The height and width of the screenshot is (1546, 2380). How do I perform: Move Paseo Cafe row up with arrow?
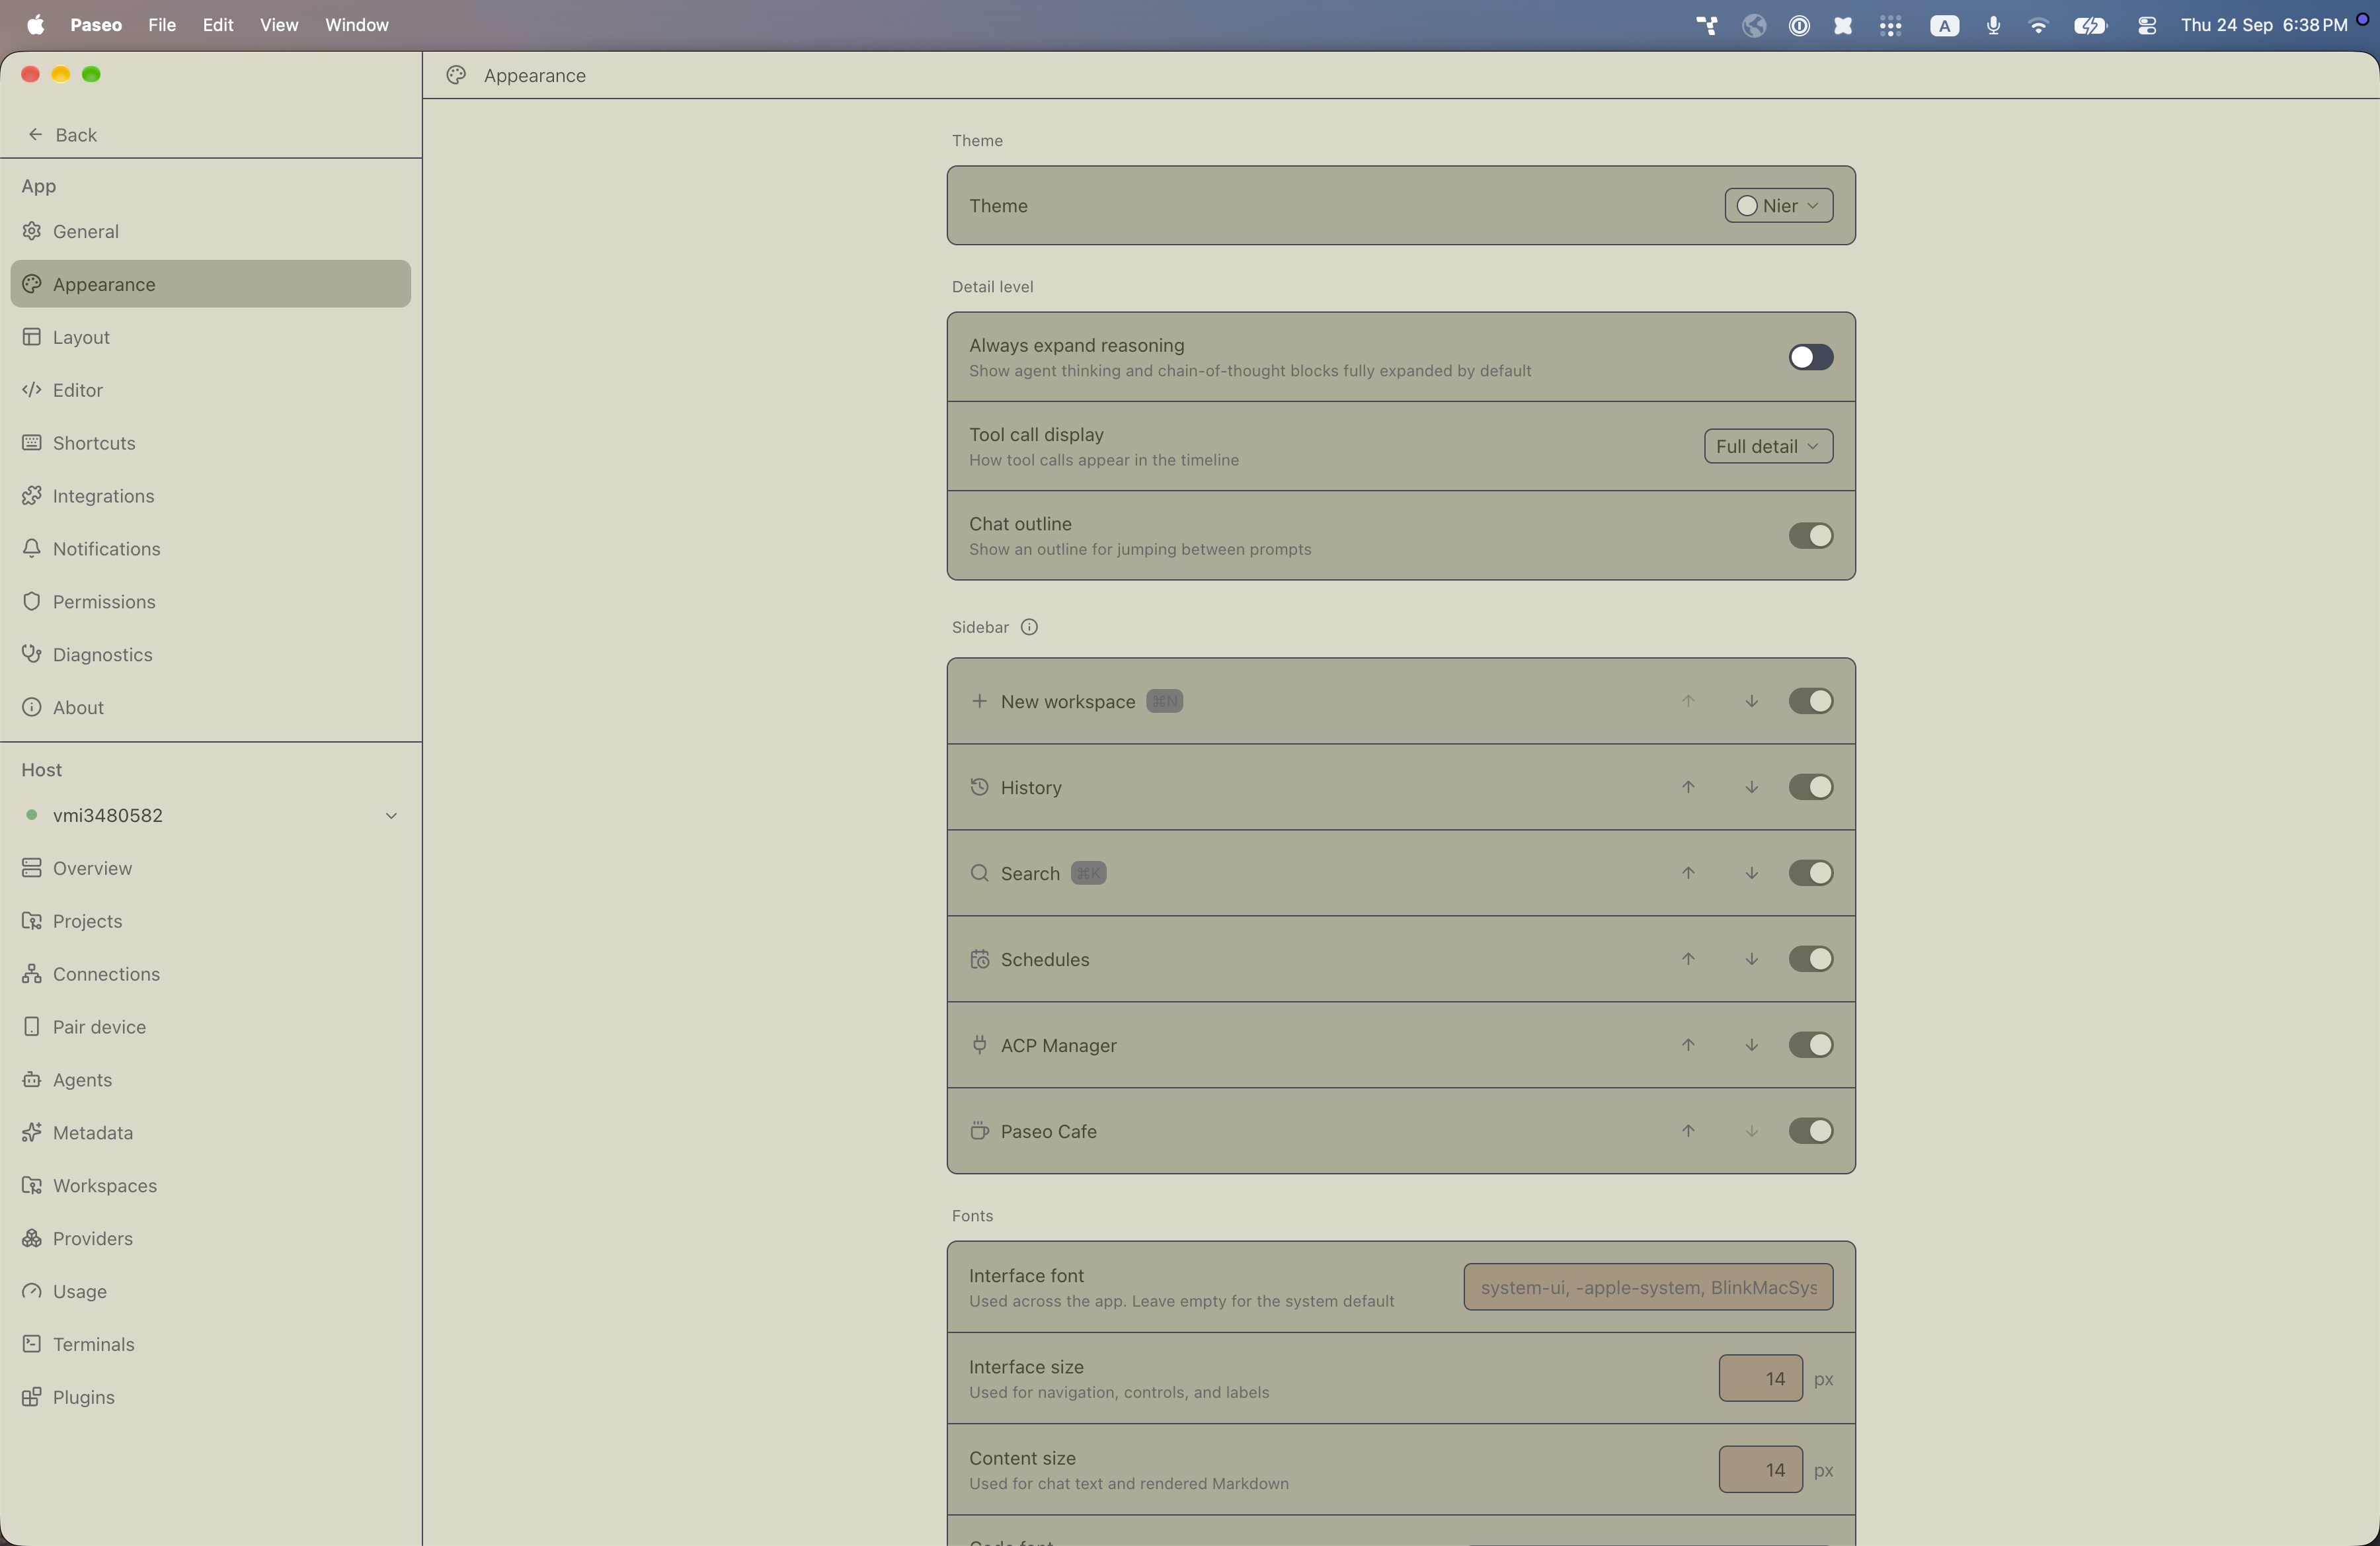click(1688, 1131)
